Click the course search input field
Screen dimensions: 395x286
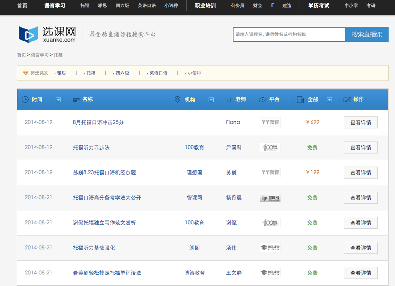tap(289, 34)
